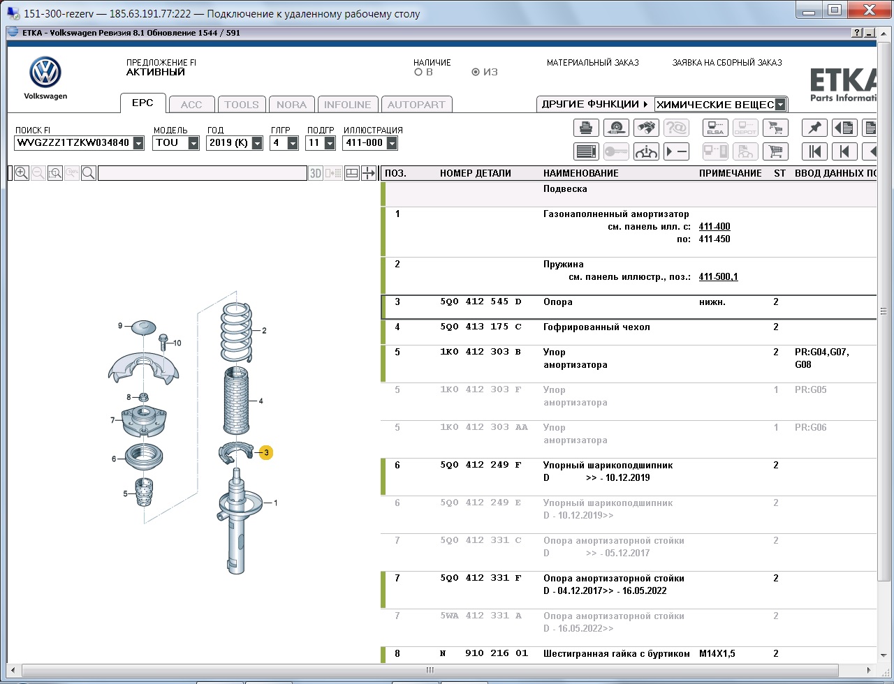Select bearing row 5Q0 412 249 F

click(629, 477)
